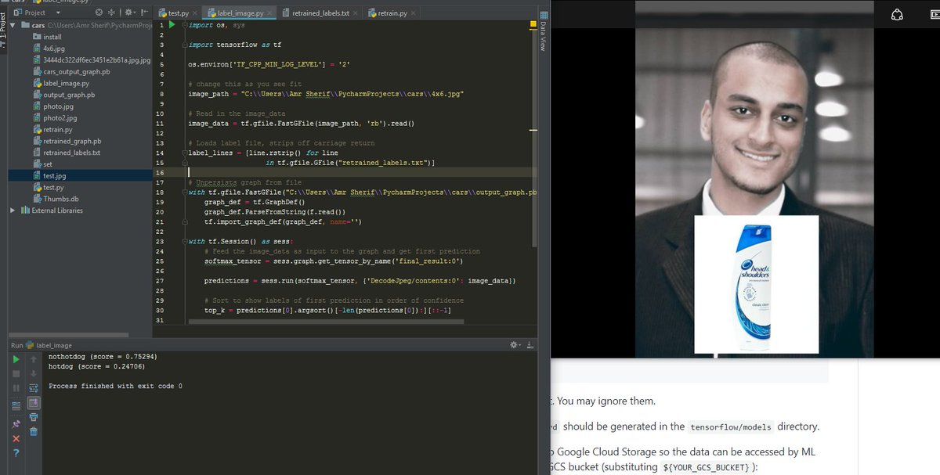
Task: Select Thumbs.db in project tree
Action: [x=56, y=199]
